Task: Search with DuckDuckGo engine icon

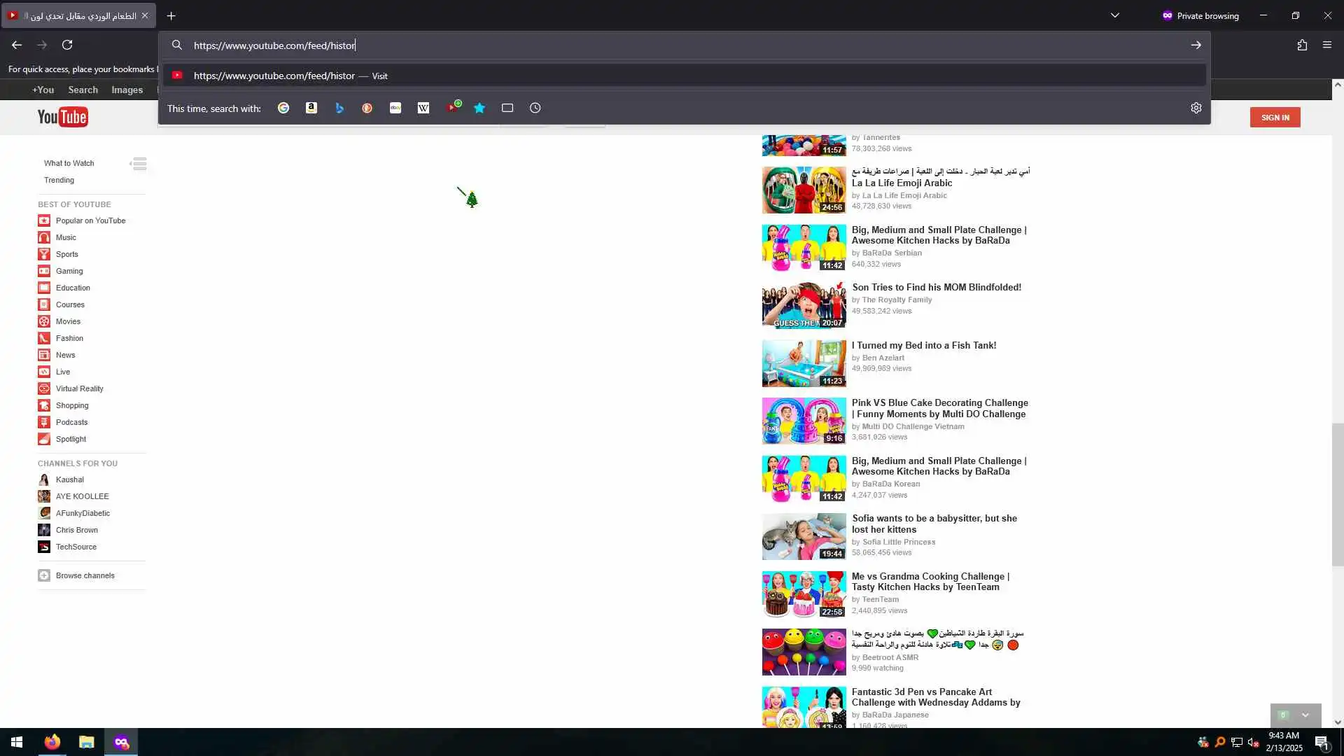Action: 367,108
